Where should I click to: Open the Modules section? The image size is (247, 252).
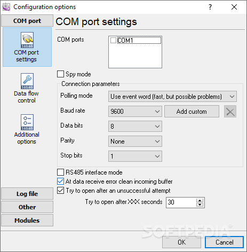(x=27, y=220)
